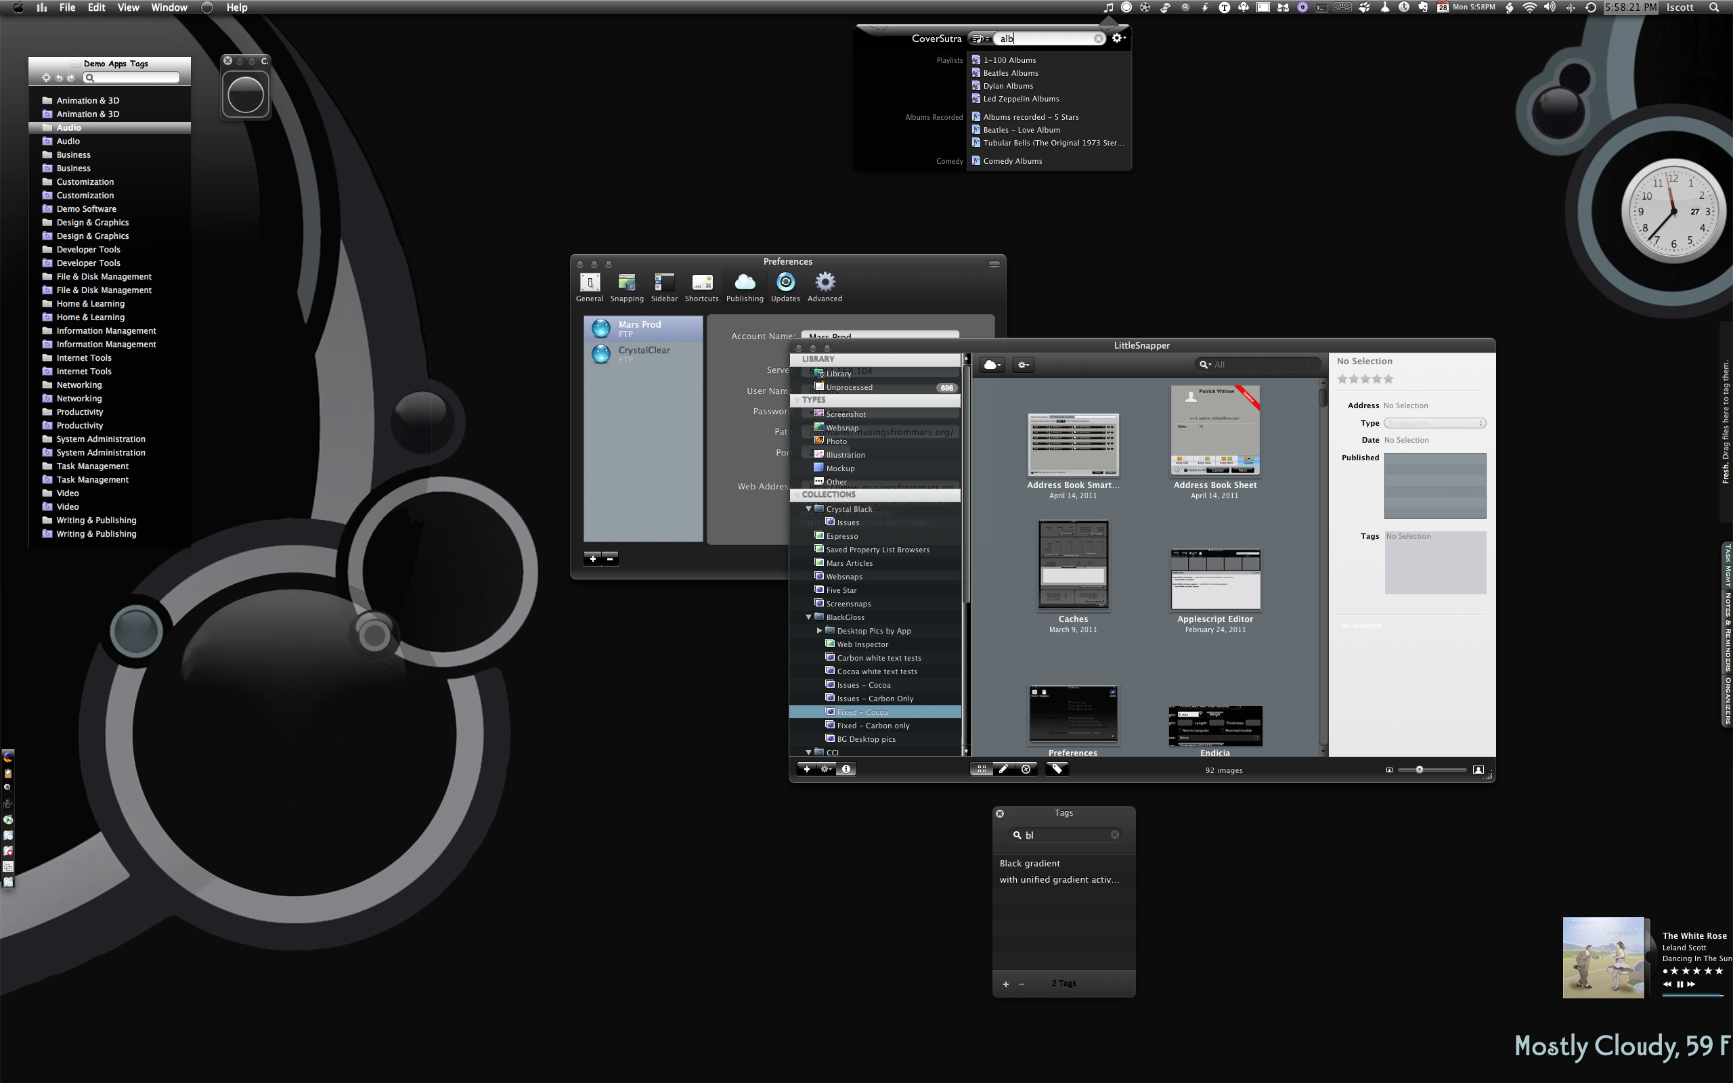The image size is (1733, 1083).
Task: Select Black gradient tag
Action: (x=1063, y=864)
